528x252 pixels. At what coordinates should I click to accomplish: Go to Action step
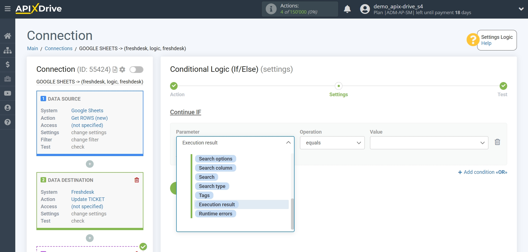(174, 86)
